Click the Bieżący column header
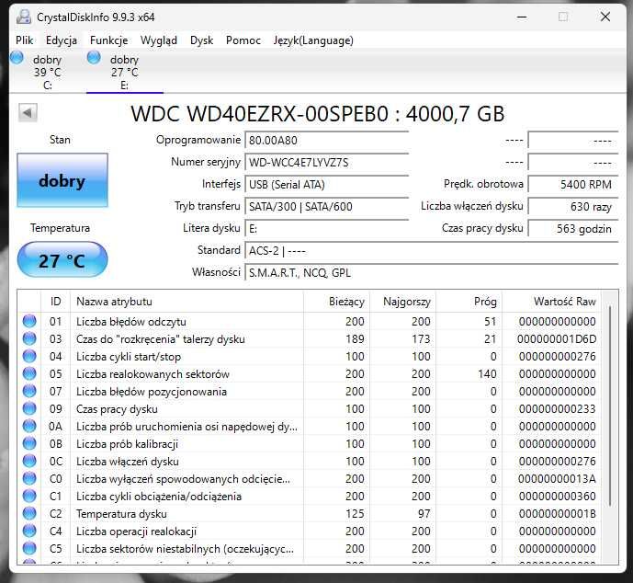This screenshot has height=583, width=633. (336, 302)
